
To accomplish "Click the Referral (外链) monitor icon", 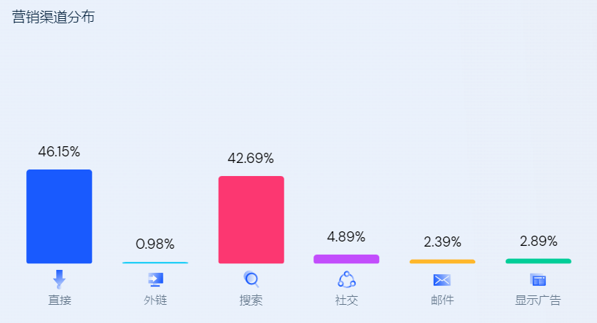I will [x=155, y=279].
